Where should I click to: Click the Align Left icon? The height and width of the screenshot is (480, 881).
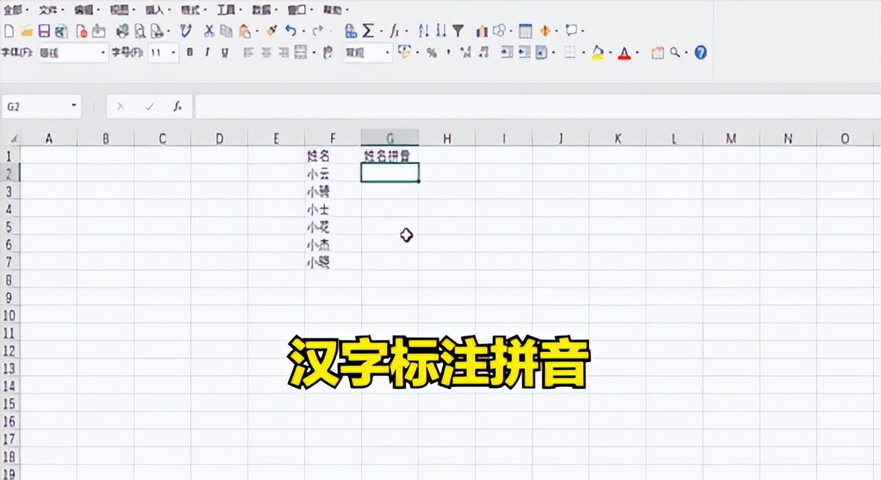pos(248,53)
